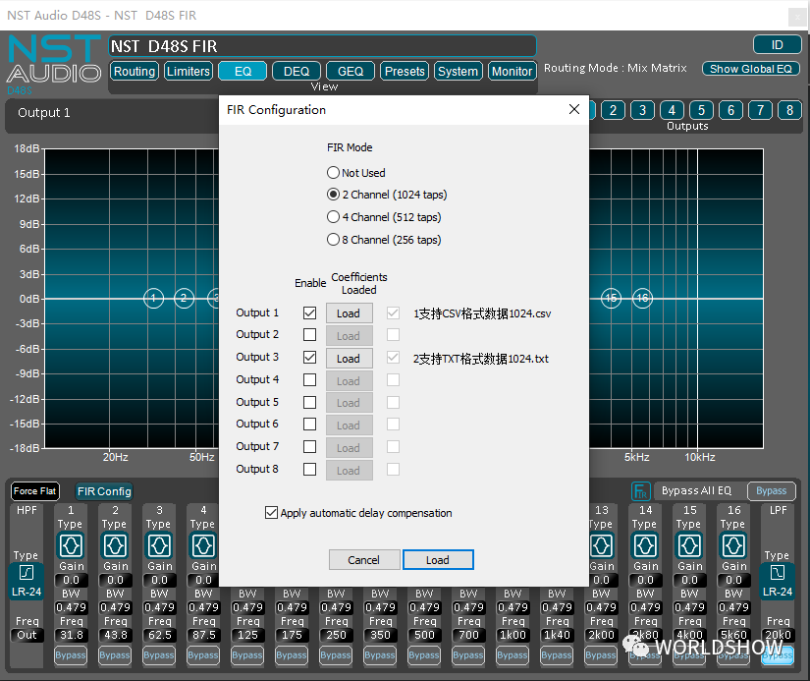Click the FIR icon beside Bypass All EQ
This screenshot has height=681, width=810.
tap(640, 490)
